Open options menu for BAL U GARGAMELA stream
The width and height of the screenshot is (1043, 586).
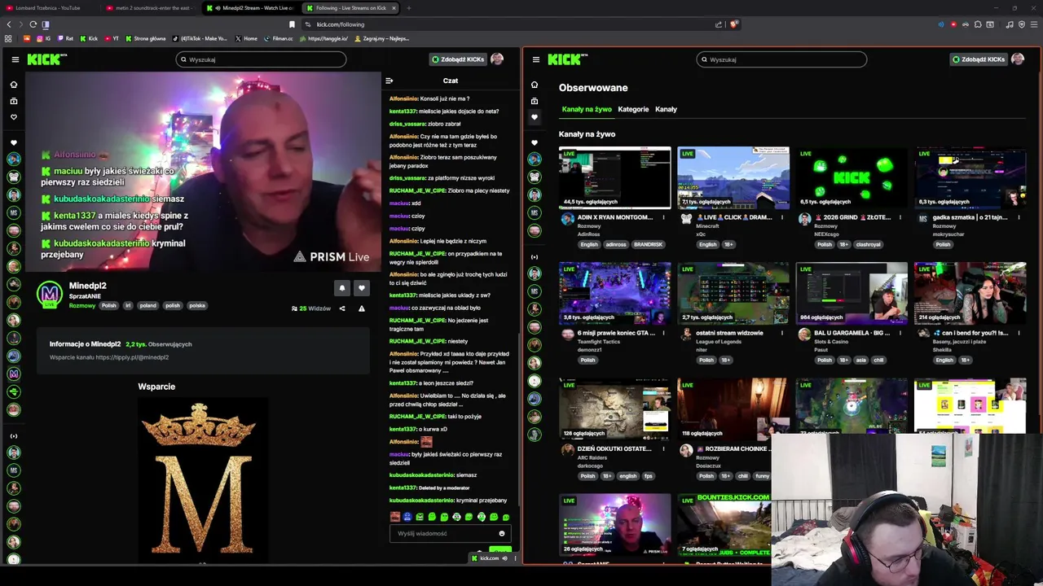point(900,333)
